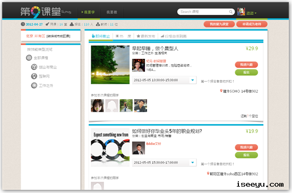The width and height of the screenshot is (292, 193).
Task: Click the 我的第九课堂 button
Action: (x=219, y=24)
